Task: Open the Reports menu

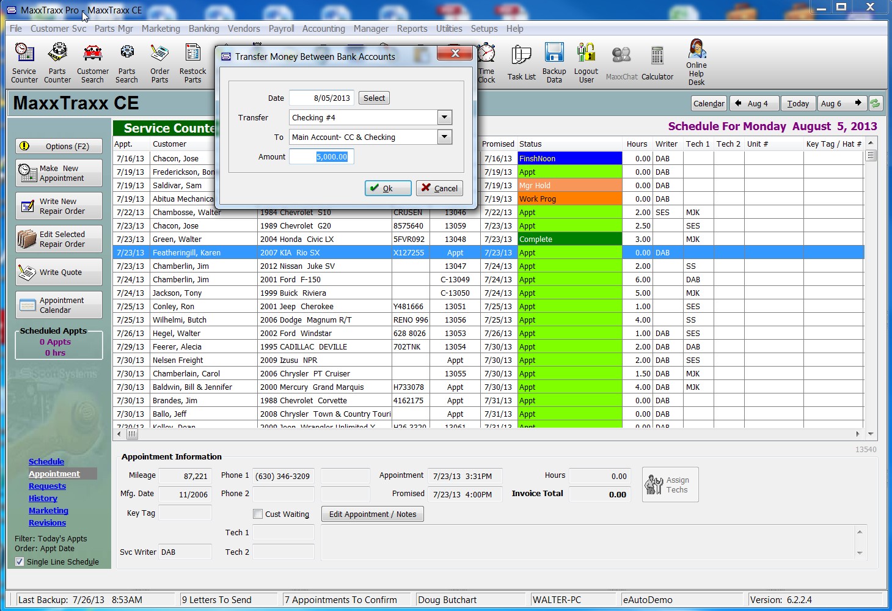Action: point(412,29)
